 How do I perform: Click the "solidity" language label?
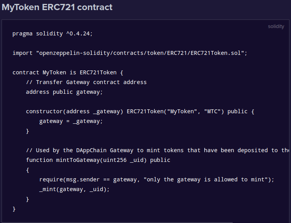276,26
